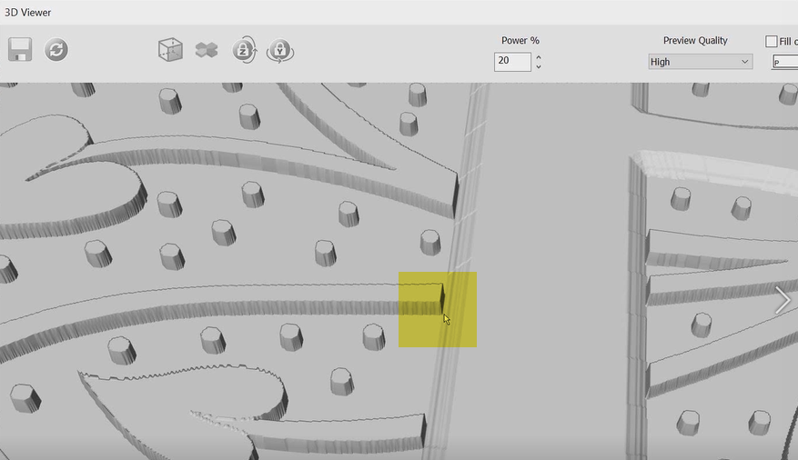Screen dimensions: 798x460
Task: Increase Power % with the up arrow
Action: (x=539, y=57)
